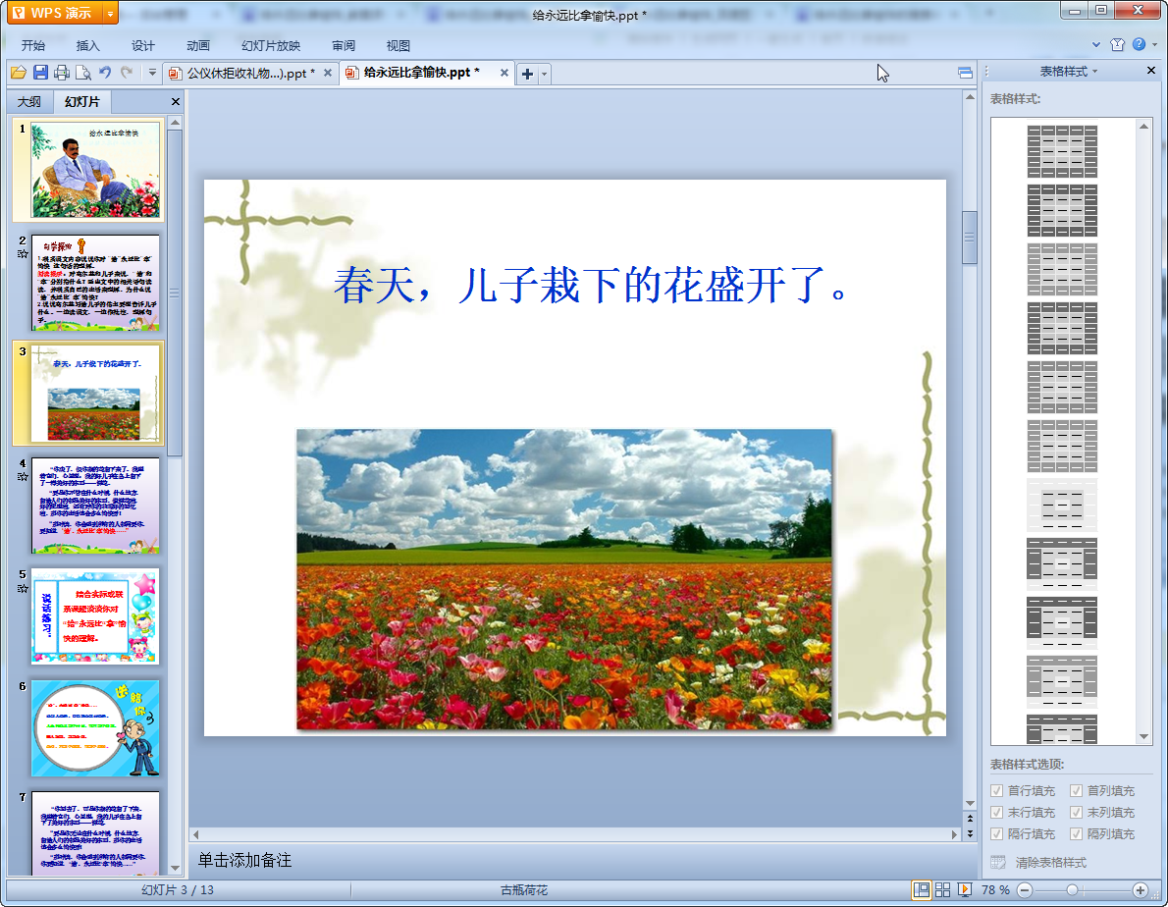Toggle the 首行填充 checkbox

coord(997,790)
